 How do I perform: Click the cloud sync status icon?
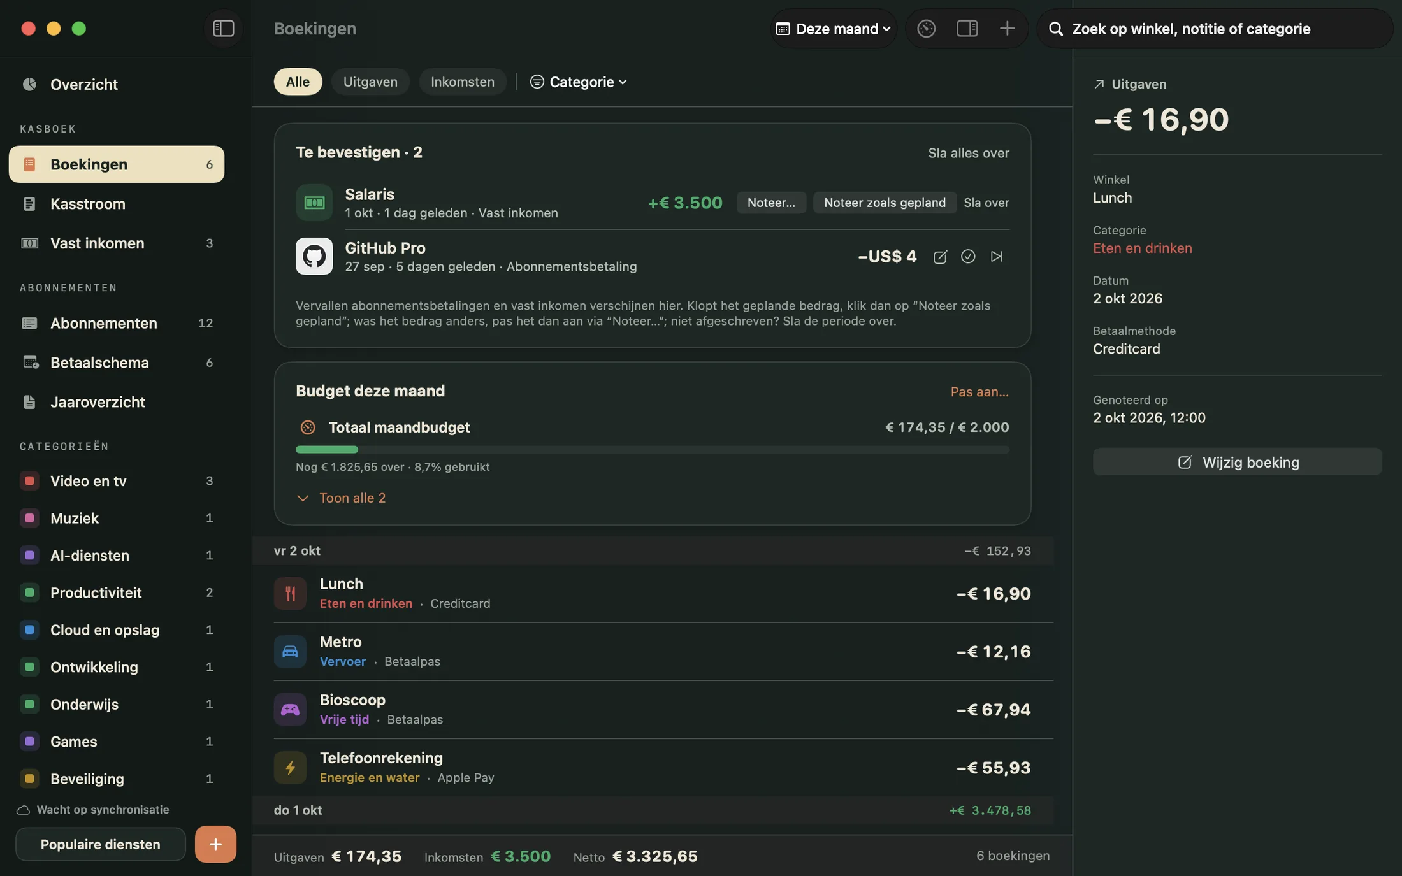click(24, 810)
